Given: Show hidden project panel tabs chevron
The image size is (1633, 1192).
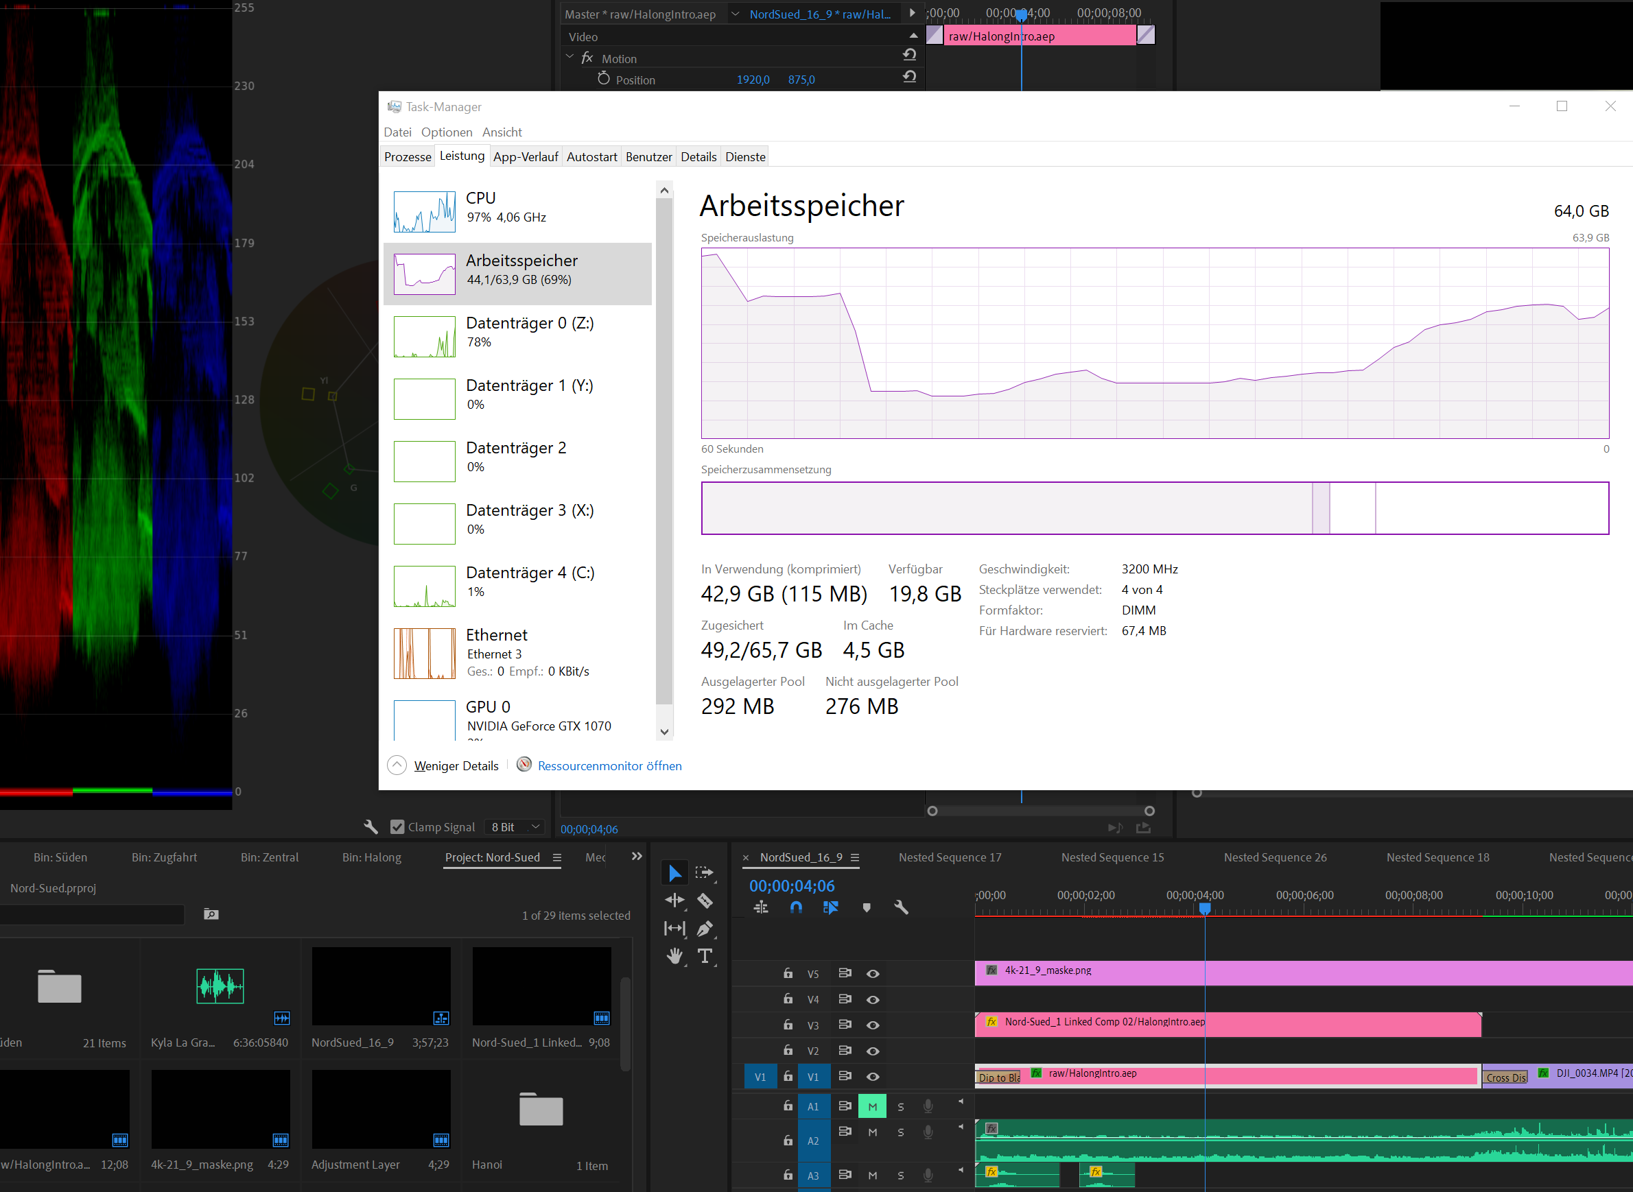Looking at the screenshot, I should coord(636,857).
